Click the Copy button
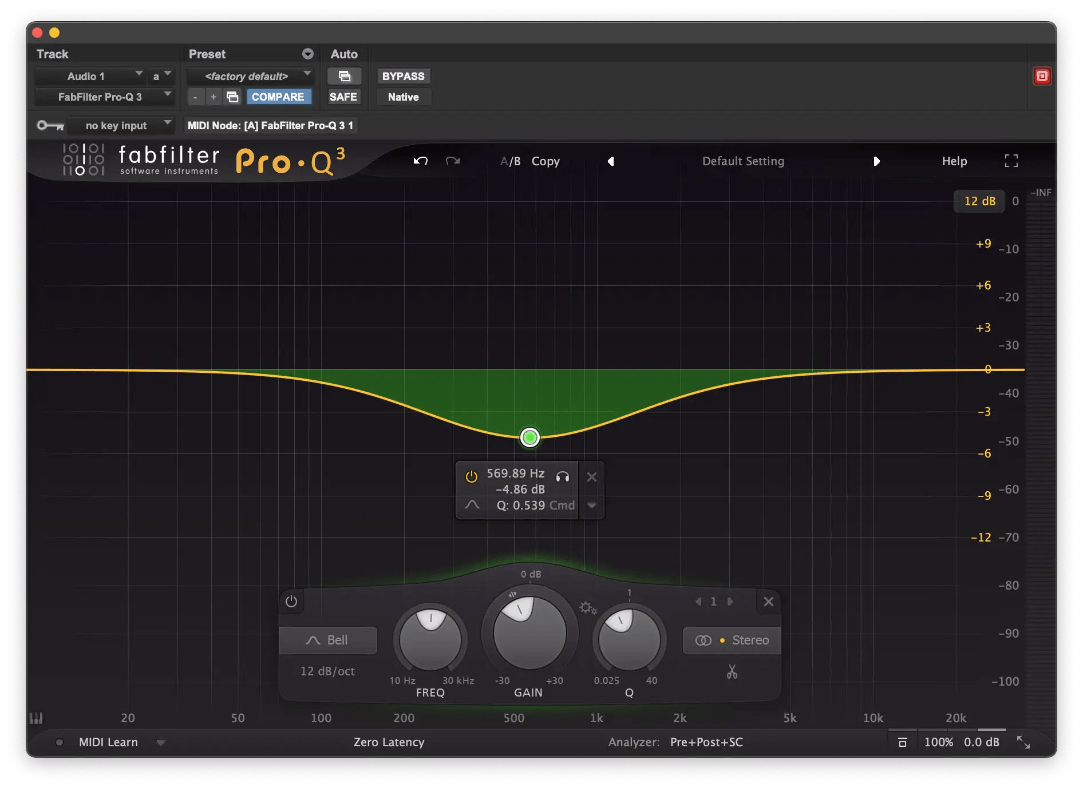 (546, 161)
